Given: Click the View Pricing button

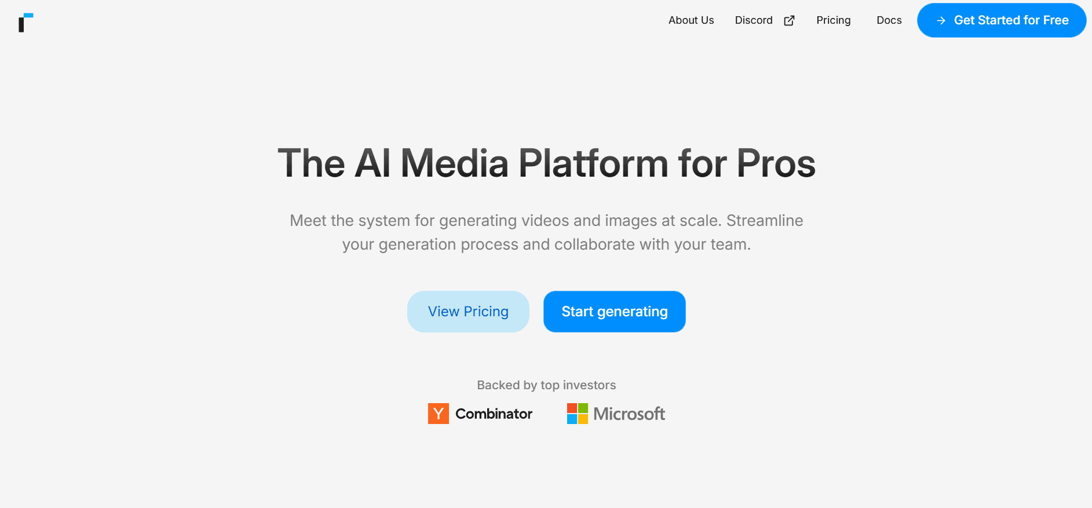Looking at the screenshot, I should coord(468,311).
